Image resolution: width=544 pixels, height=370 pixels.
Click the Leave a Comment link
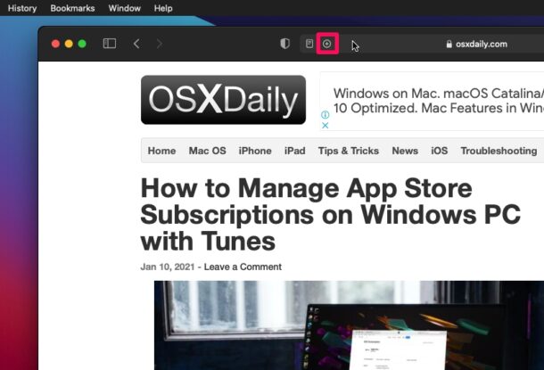click(243, 267)
